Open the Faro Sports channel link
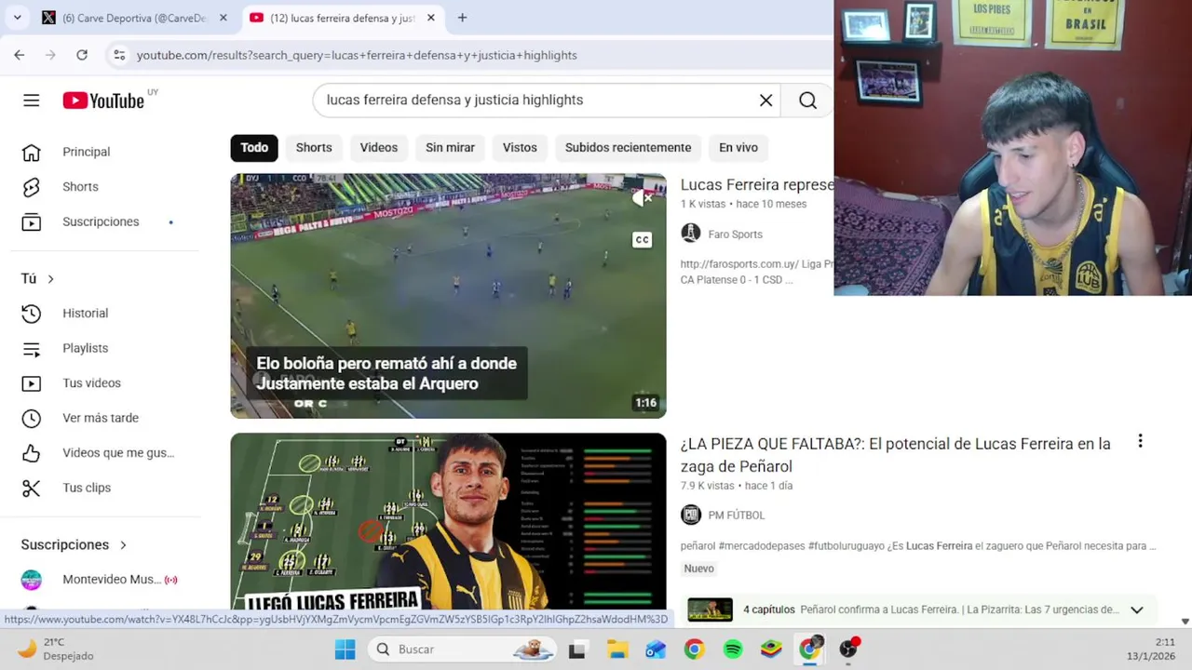1192x670 pixels. [x=735, y=234]
